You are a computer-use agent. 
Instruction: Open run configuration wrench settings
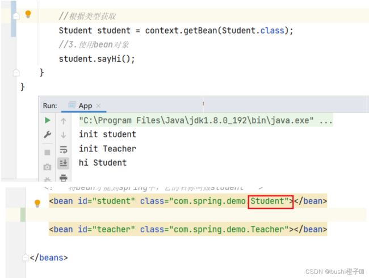coord(47,134)
